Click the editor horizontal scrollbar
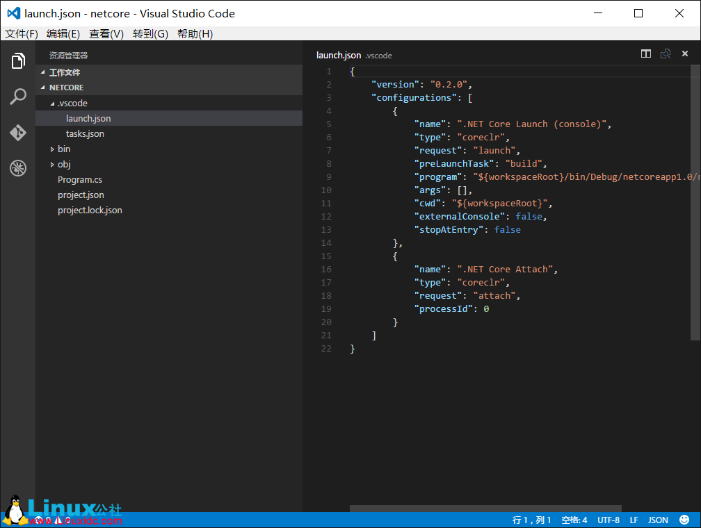701x528 pixels. pos(485,509)
